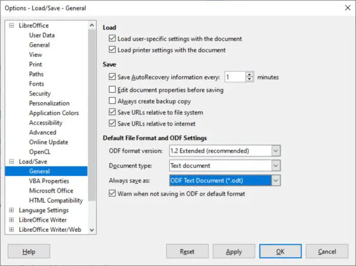Image resolution: width=356 pixels, height=266 pixels.
Task: Open Advanced options page
Action: point(42,133)
